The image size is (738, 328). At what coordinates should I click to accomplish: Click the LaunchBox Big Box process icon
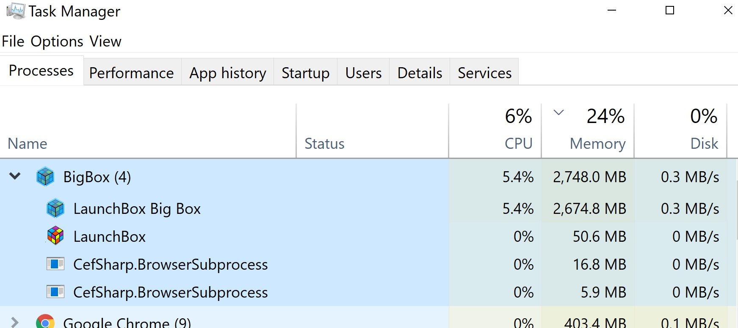pos(55,208)
